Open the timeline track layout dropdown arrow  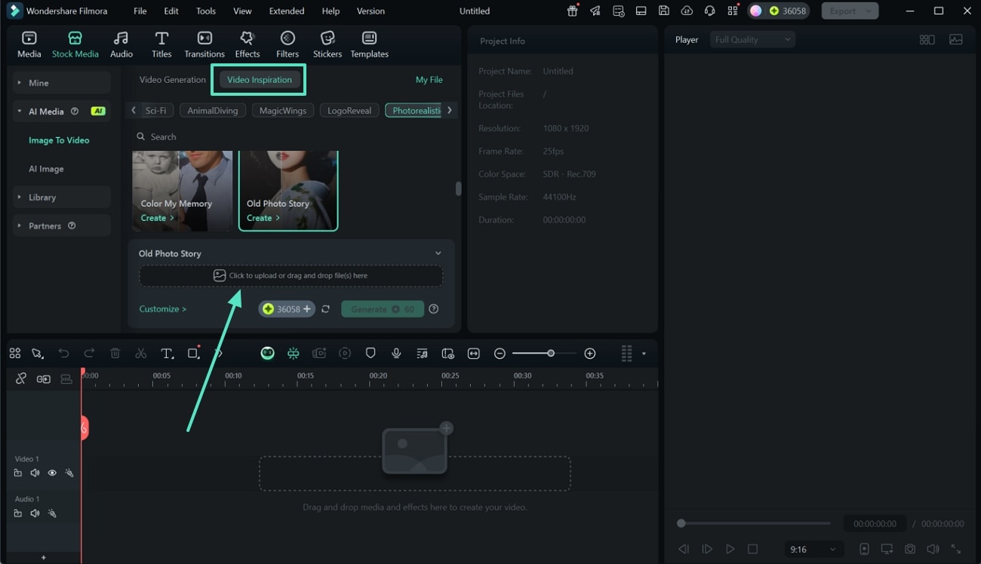644,353
